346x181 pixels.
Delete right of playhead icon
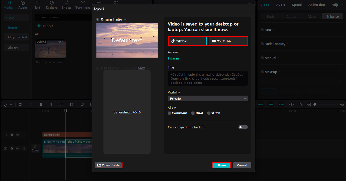[61, 104]
